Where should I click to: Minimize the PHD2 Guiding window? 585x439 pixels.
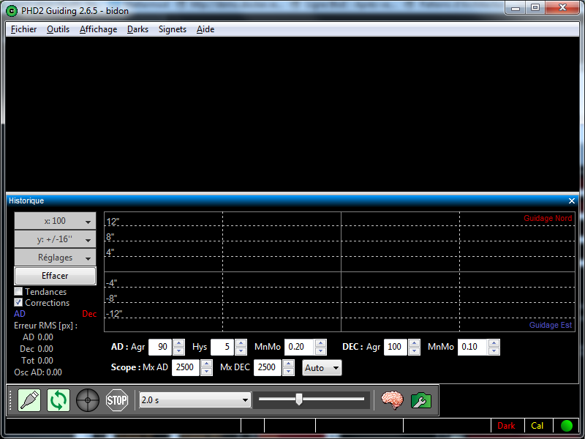(516, 8)
